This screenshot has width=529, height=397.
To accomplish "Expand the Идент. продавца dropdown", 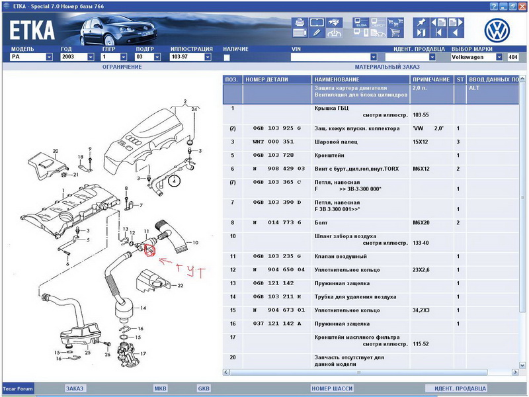I will point(432,57).
